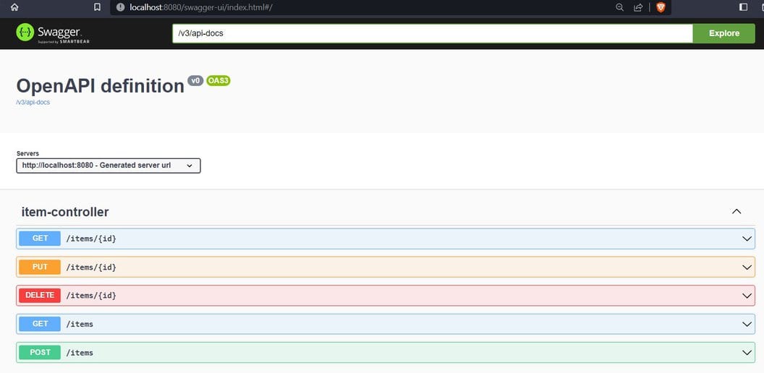This screenshot has height=373, width=764.
Task: Expand GET /items/{id} with its chevron
Action: point(747,239)
